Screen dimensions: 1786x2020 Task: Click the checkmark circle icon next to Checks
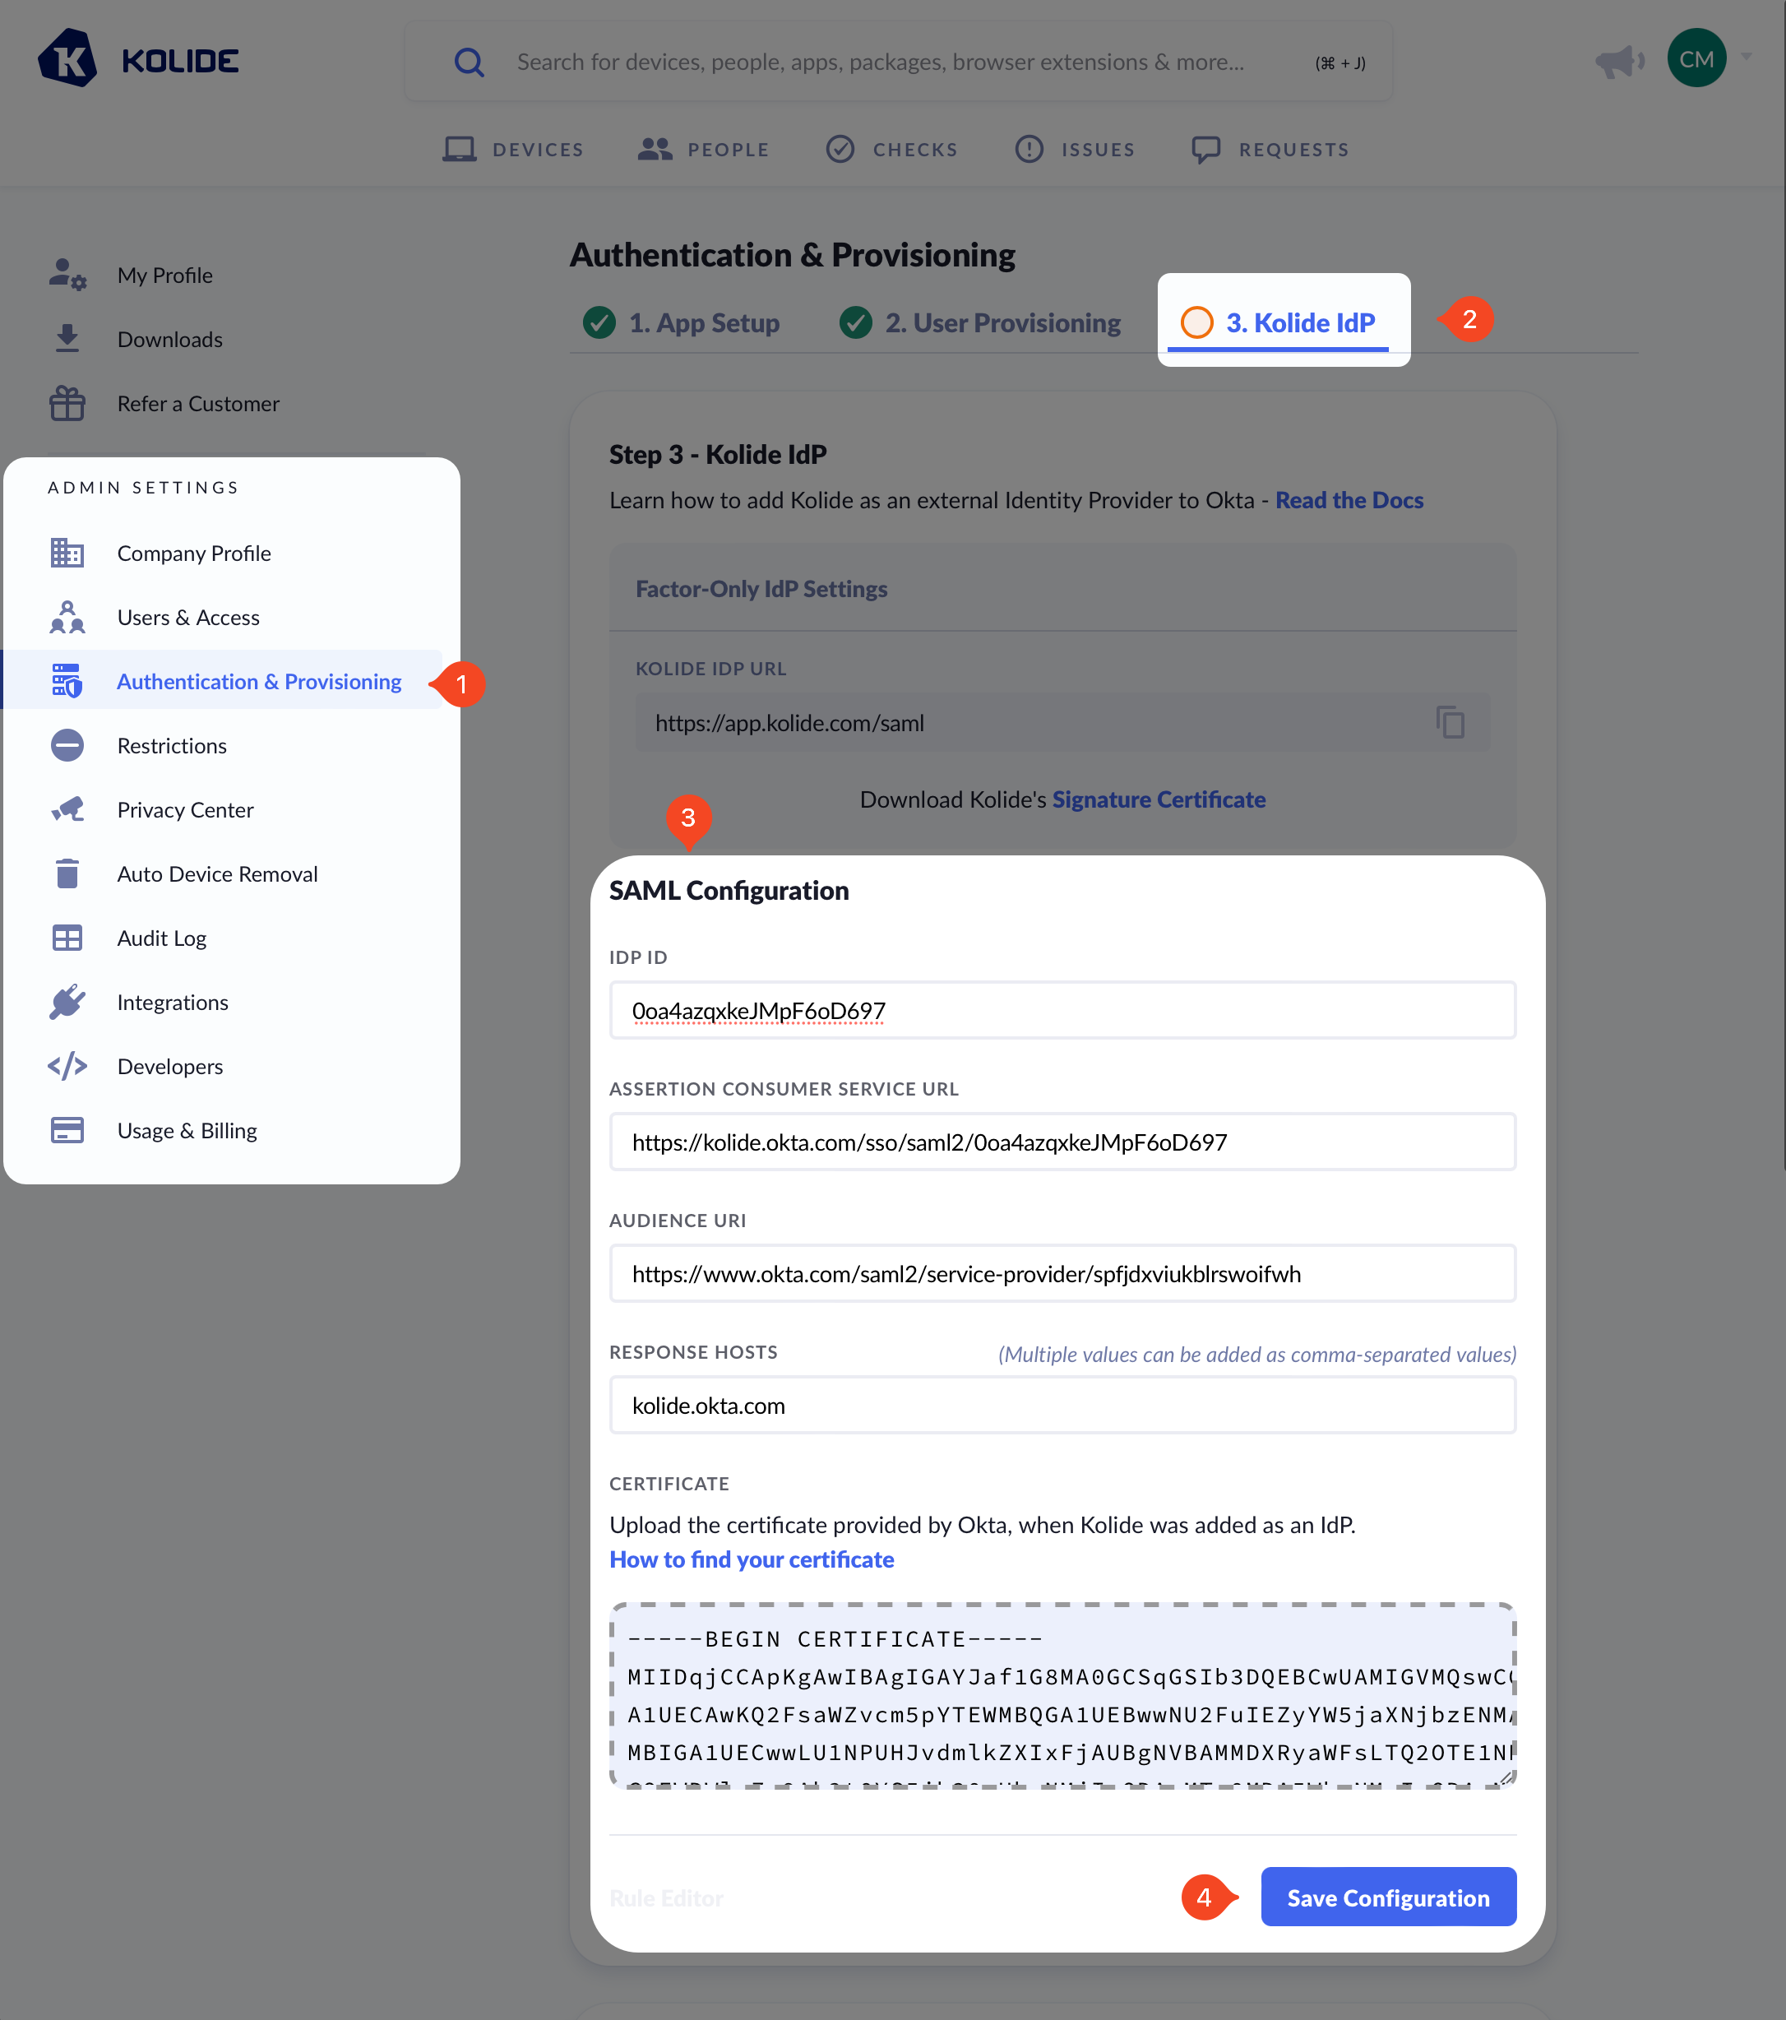point(840,149)
